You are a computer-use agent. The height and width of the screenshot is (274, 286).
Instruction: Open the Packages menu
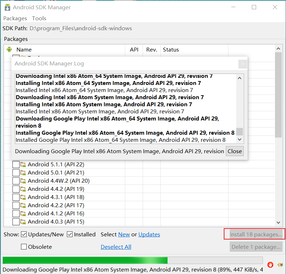point(15,18)
